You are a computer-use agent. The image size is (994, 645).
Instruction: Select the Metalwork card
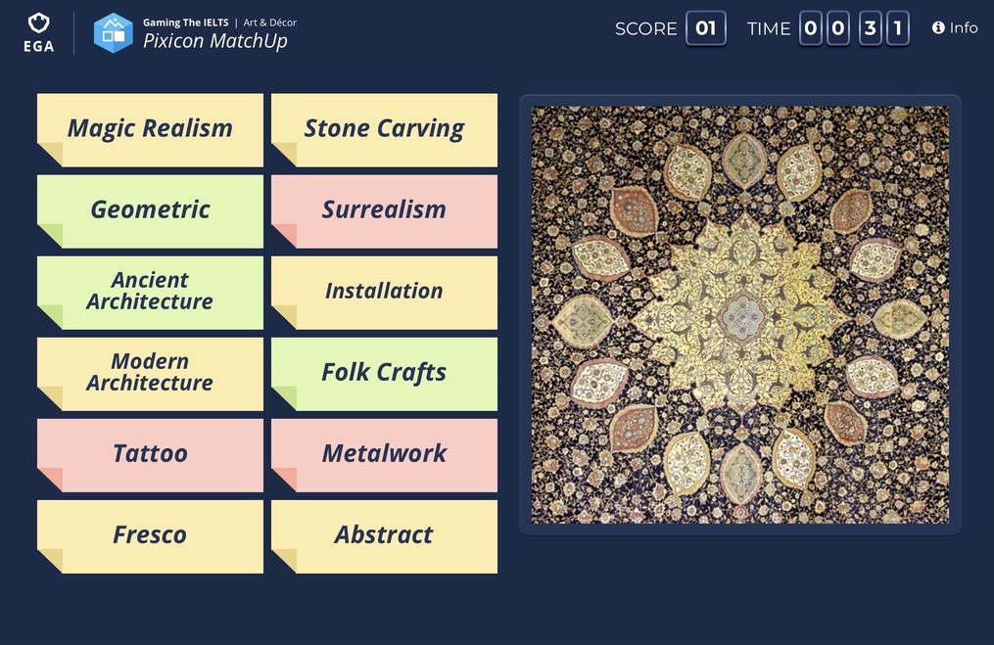click(x=384, y=455)
